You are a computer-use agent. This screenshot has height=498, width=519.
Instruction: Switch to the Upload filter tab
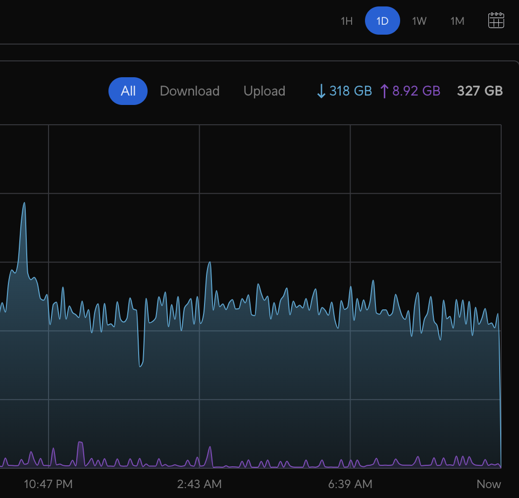coord(264,91)
